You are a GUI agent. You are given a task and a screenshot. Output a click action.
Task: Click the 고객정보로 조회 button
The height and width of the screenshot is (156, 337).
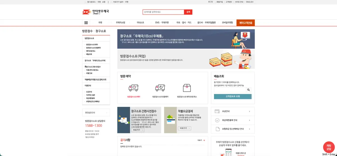point(233,96)
